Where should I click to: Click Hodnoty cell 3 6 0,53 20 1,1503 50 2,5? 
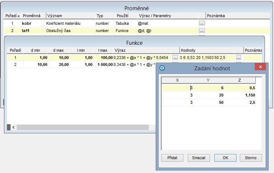click(207, 58)
